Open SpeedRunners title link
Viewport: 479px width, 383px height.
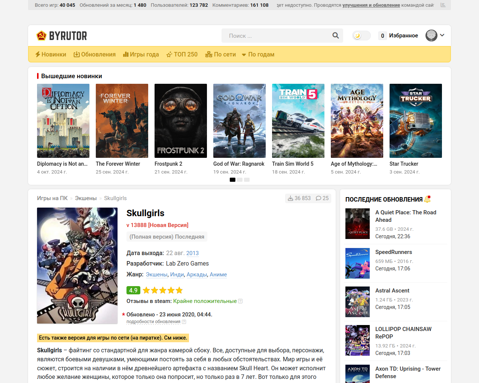click(394, 252)
